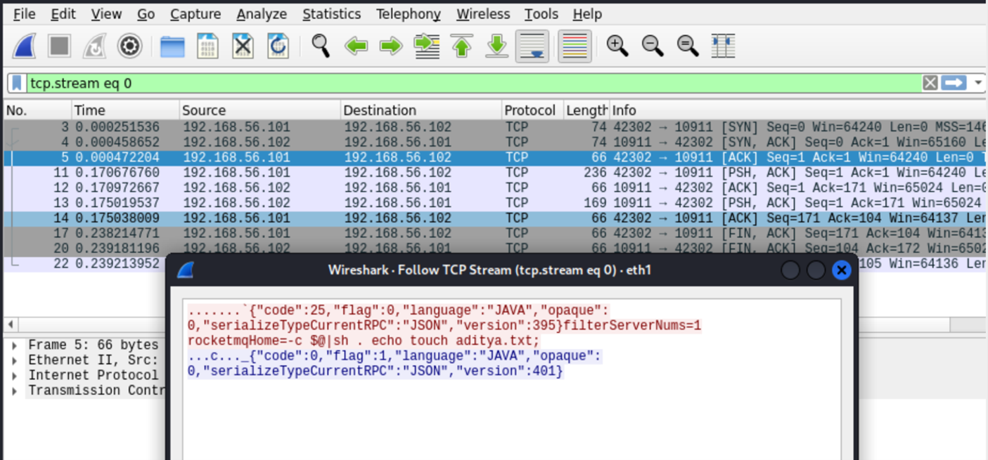This screenshot has height=460, width=988.
Task: Open the Analyze menu
Action: (262, 14)
